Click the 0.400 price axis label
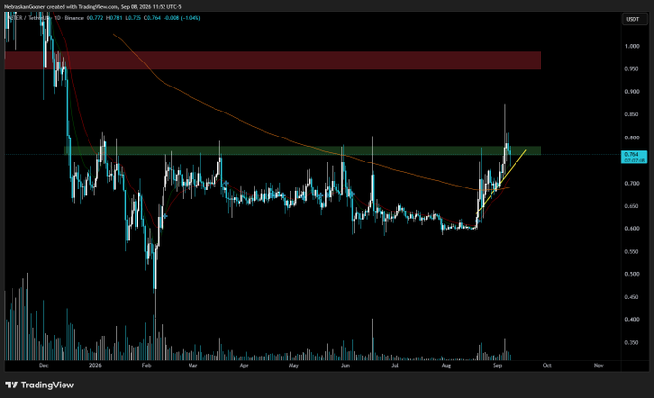 (632, 320)
